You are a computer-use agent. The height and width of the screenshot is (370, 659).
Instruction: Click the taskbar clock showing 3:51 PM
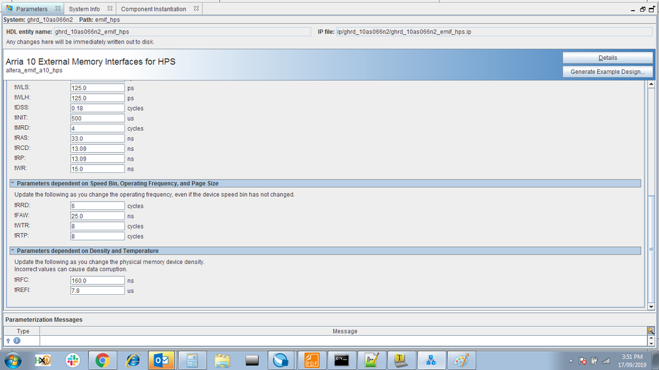632,361
